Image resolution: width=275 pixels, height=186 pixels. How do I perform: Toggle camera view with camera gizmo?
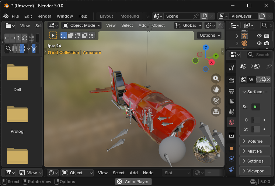(x=216, y=100)
